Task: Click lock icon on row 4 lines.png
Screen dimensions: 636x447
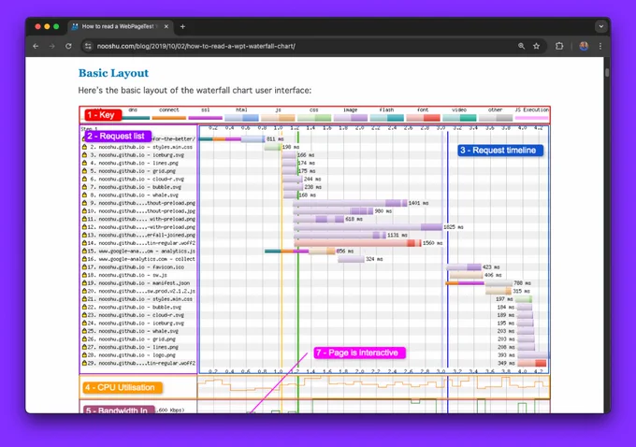Action: click(x=84, y=163)
